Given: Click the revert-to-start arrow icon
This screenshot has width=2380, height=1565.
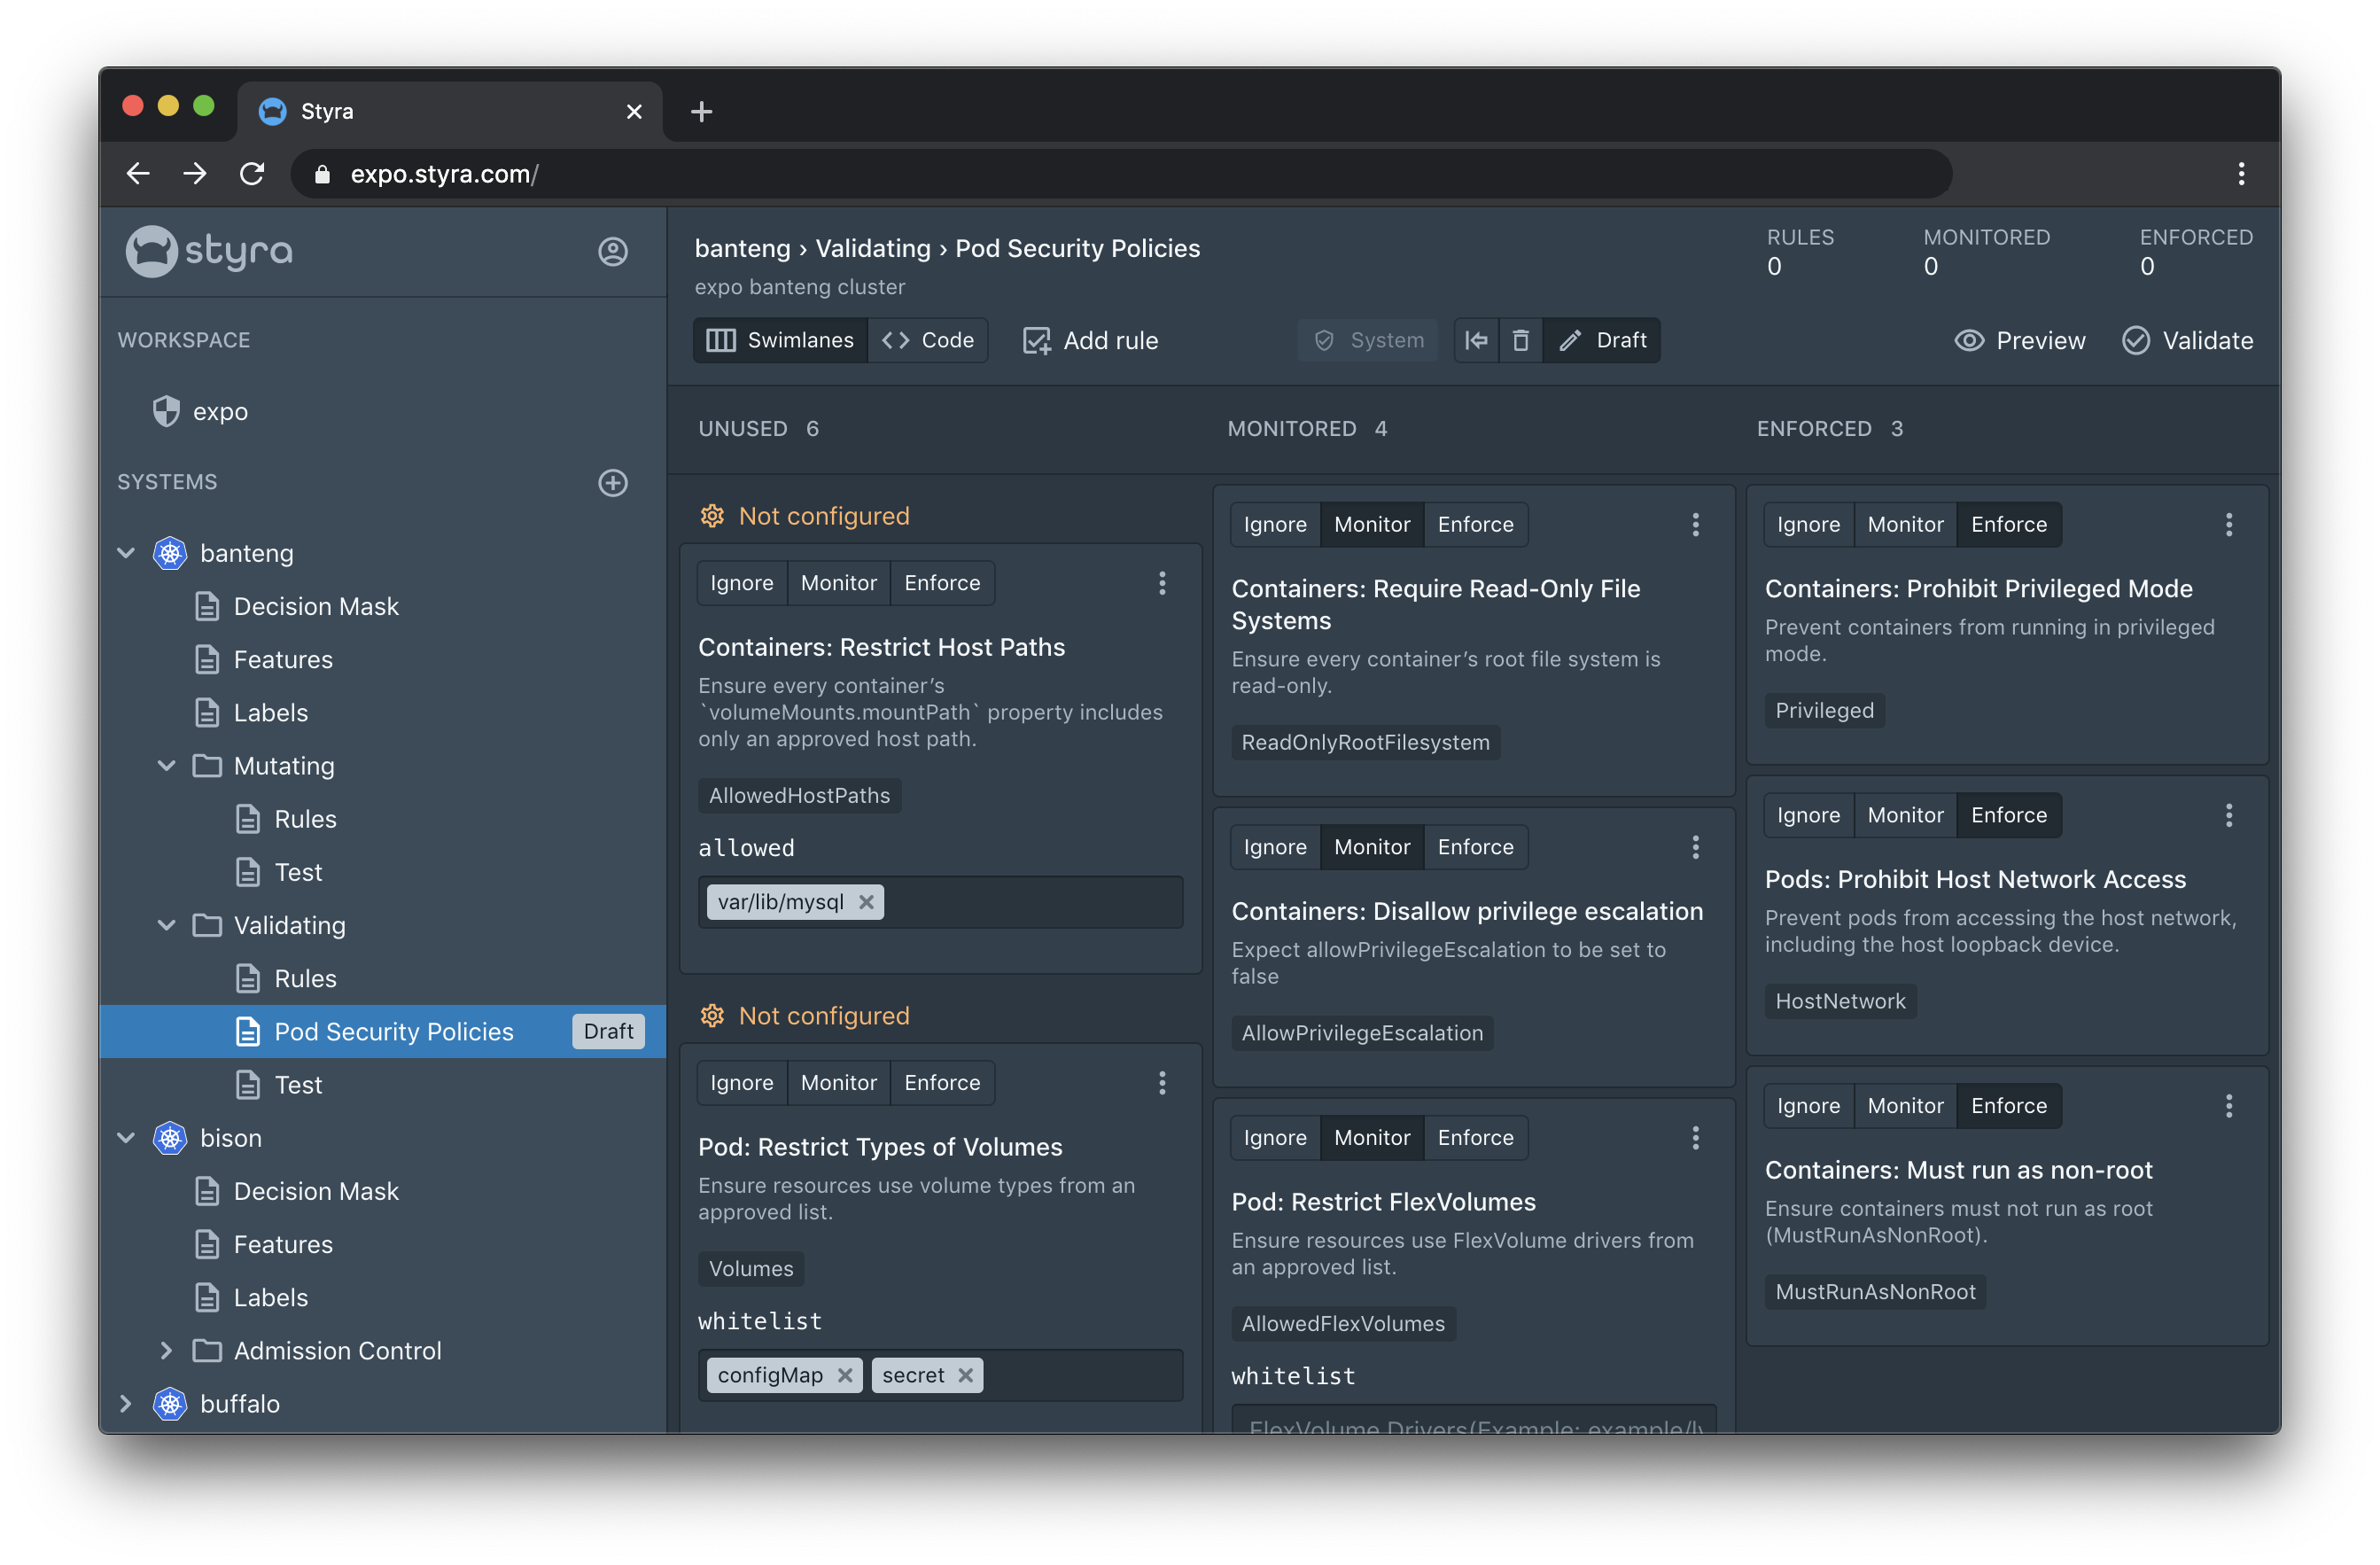Looking at the screenshot, I should [x=1476, y=340].
